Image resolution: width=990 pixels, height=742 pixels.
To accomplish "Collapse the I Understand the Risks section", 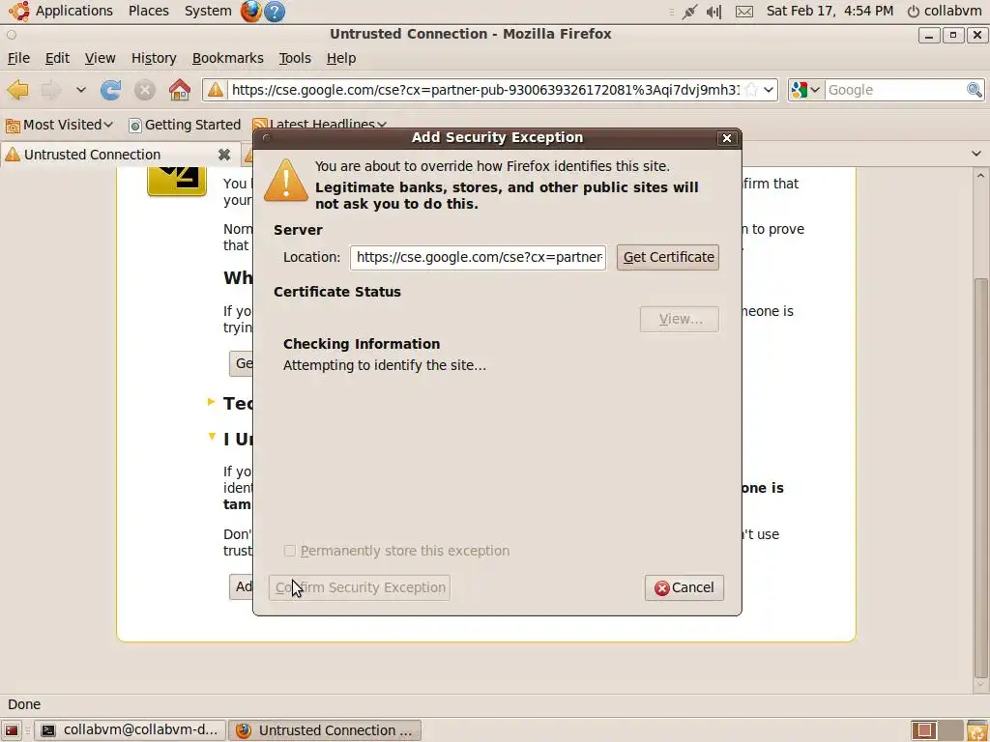I will (x=212, y=437).
